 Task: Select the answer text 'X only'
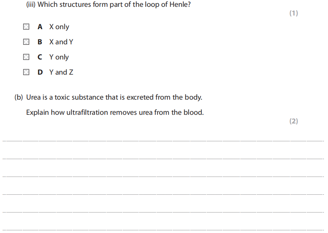(59, 27)
